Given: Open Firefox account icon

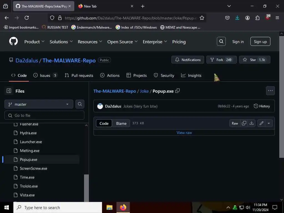Looking at the screenshot, I should (247, 18).
